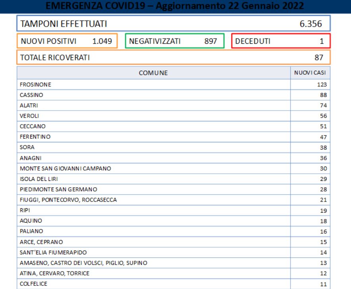Image resolution: width=351 pixels, height=289 pixels.
Task: Select the 'AQUINO' row name
Action: point(31,221)
